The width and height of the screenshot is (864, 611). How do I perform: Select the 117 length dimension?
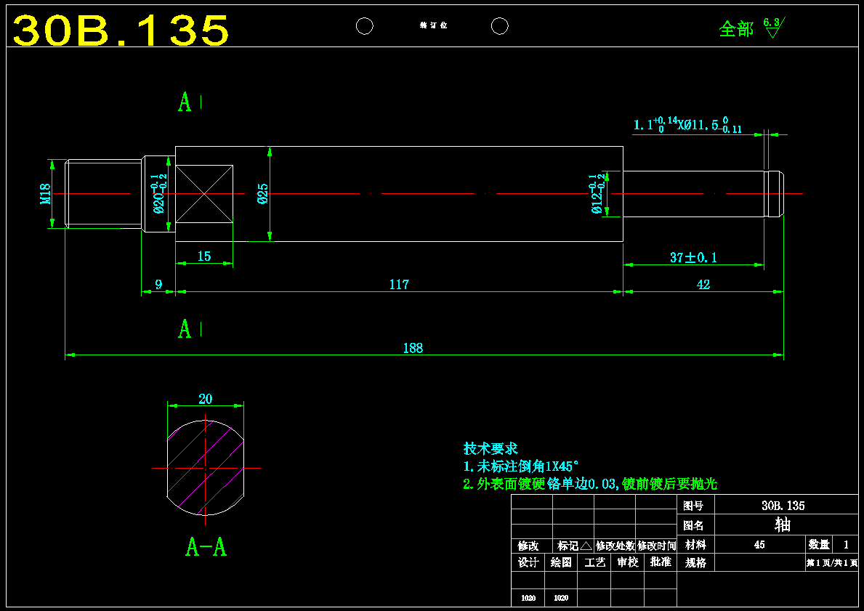(x=399, y=284)
